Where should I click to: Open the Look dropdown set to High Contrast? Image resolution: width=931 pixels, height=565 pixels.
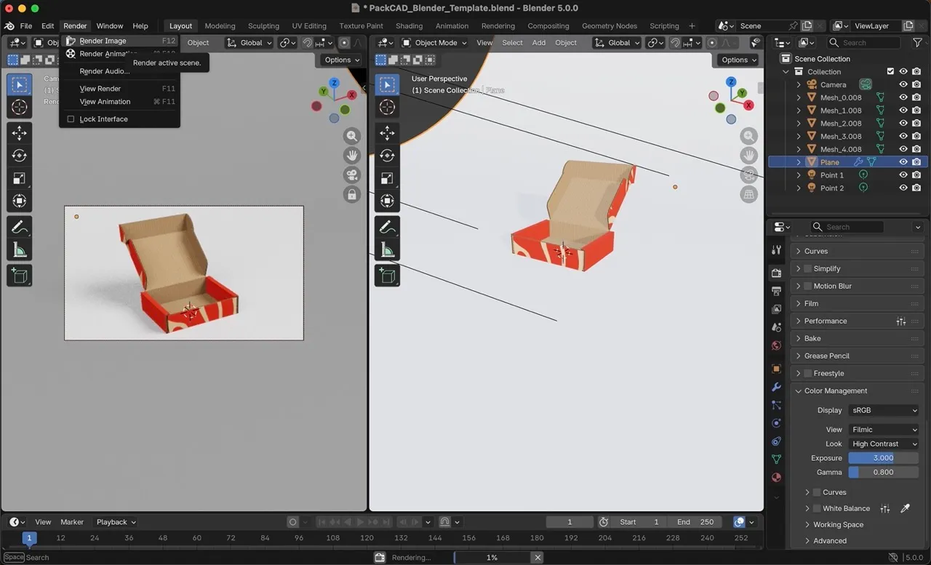point(882,444)
